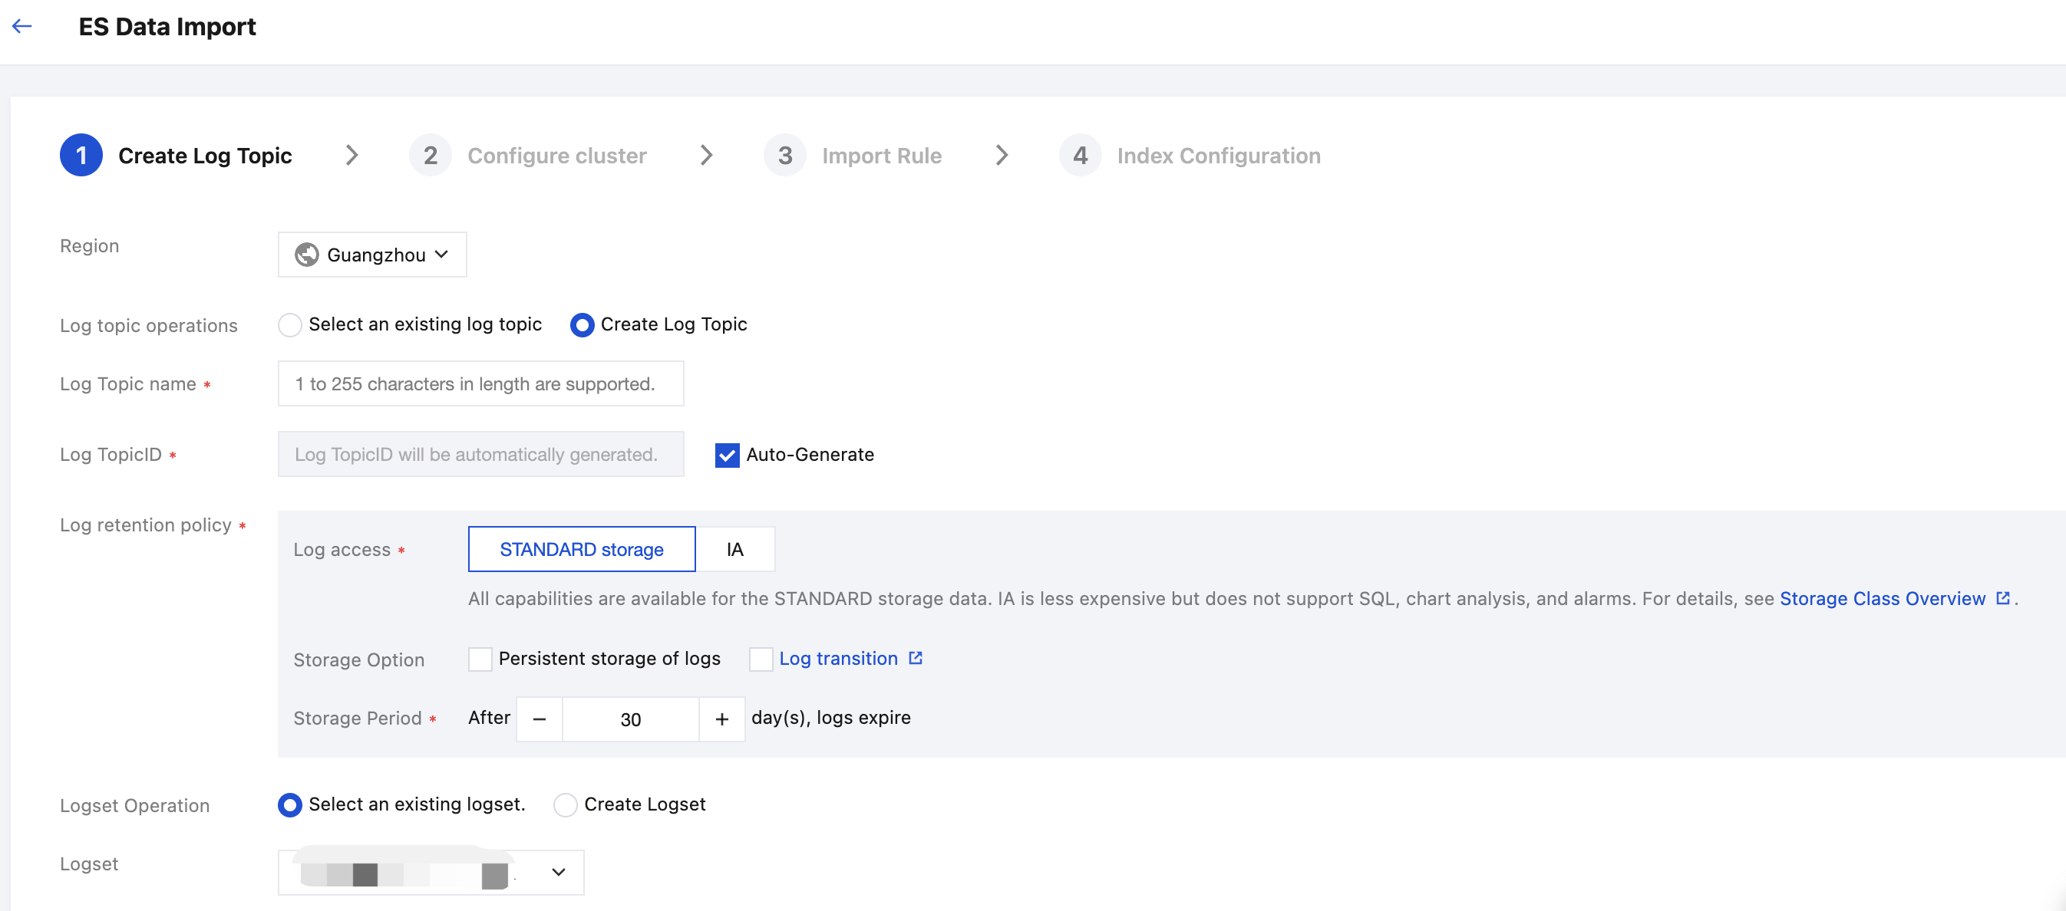Select STANDARD storage option

[582, 549]
